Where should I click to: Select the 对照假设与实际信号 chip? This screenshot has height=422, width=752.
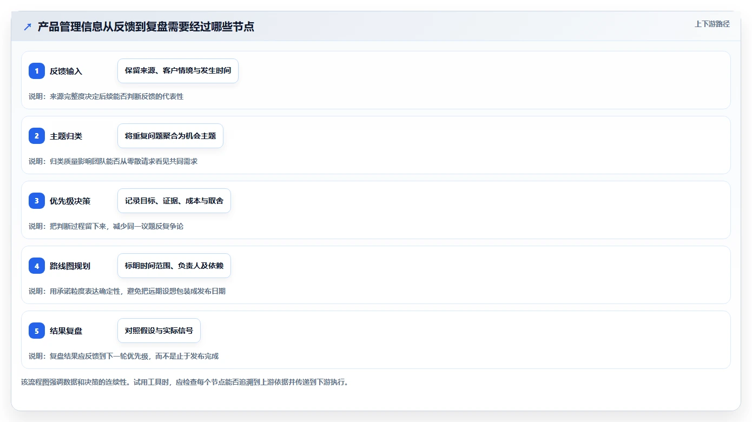point(159,331)
